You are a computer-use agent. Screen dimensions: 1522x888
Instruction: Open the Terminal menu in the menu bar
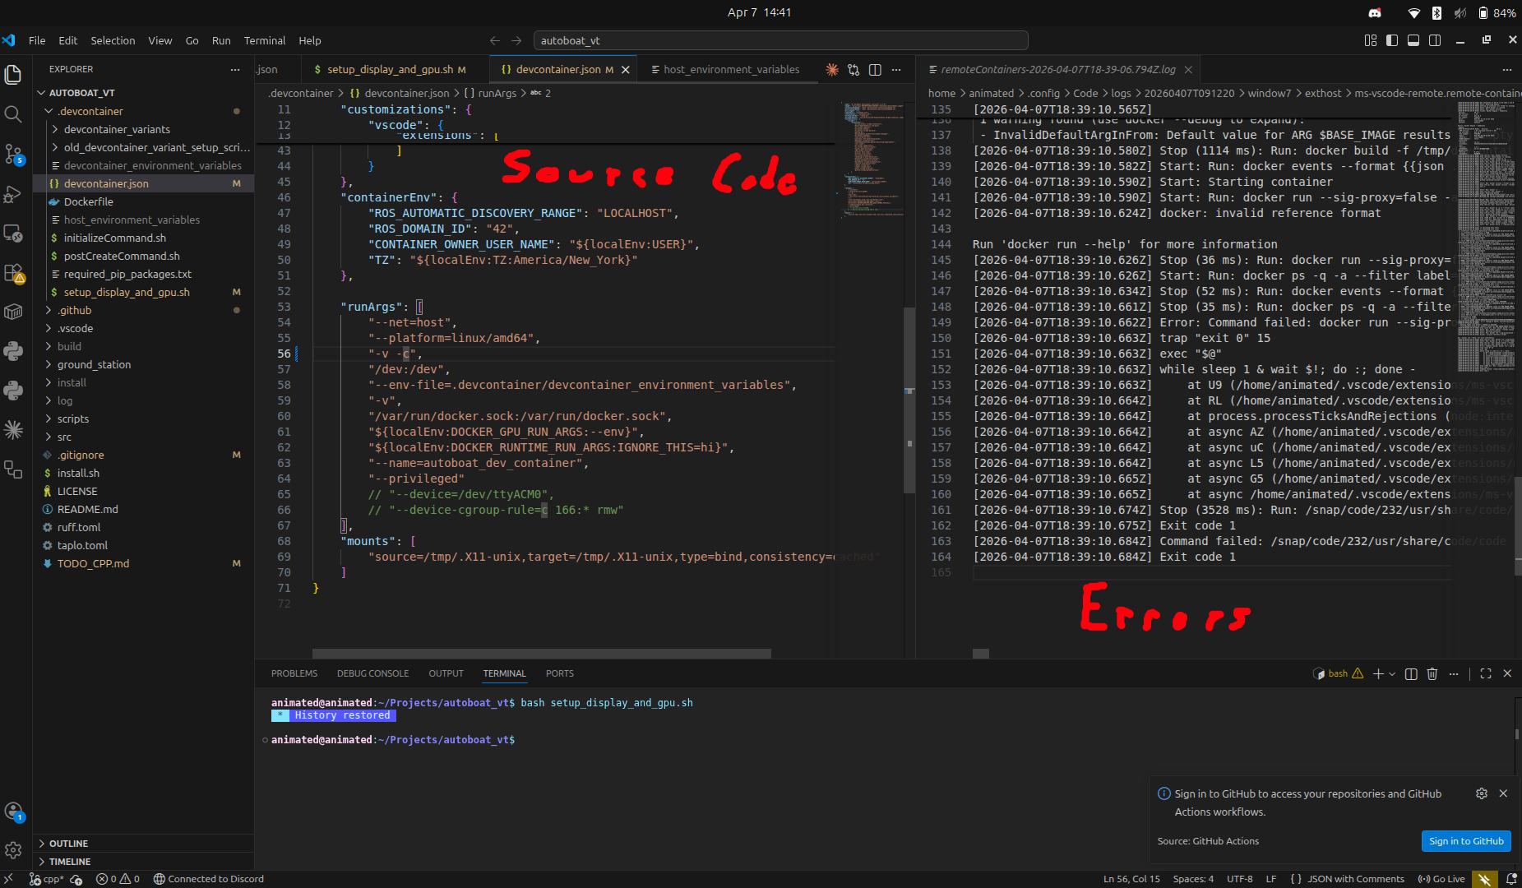point(265,40)
